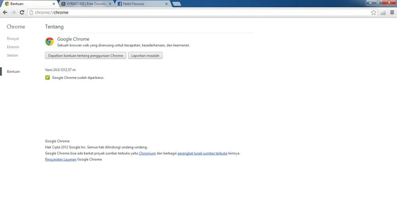Reload the page with the refresh icon

click(x=22, y=12)
